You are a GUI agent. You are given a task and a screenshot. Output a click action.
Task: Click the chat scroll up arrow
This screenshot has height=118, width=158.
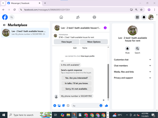tap(108, 47)
